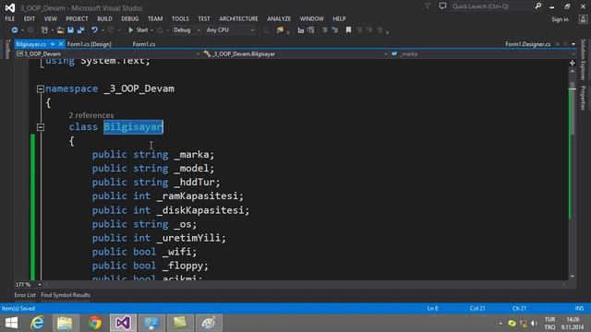Open the Solution Explorer side tab
The height and width of the screenshot is (332, 591).
583,59
